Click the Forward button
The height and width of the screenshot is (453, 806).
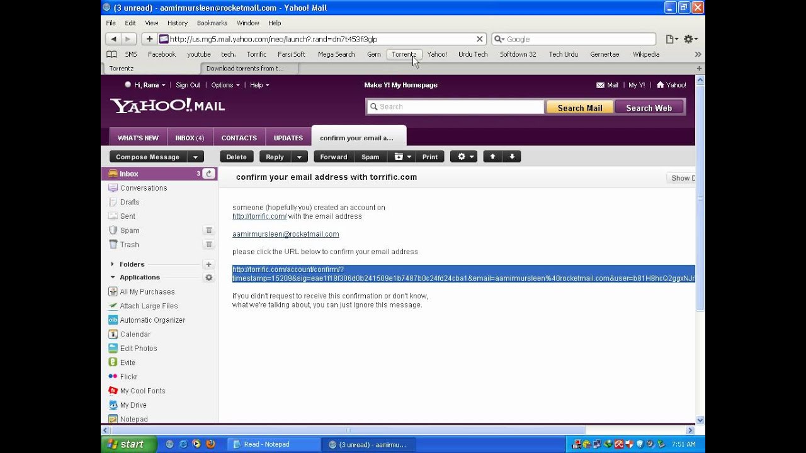coord(334,157)
